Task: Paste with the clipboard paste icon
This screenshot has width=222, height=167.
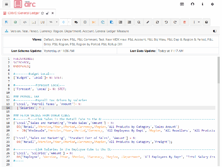Action: point(112,22)
